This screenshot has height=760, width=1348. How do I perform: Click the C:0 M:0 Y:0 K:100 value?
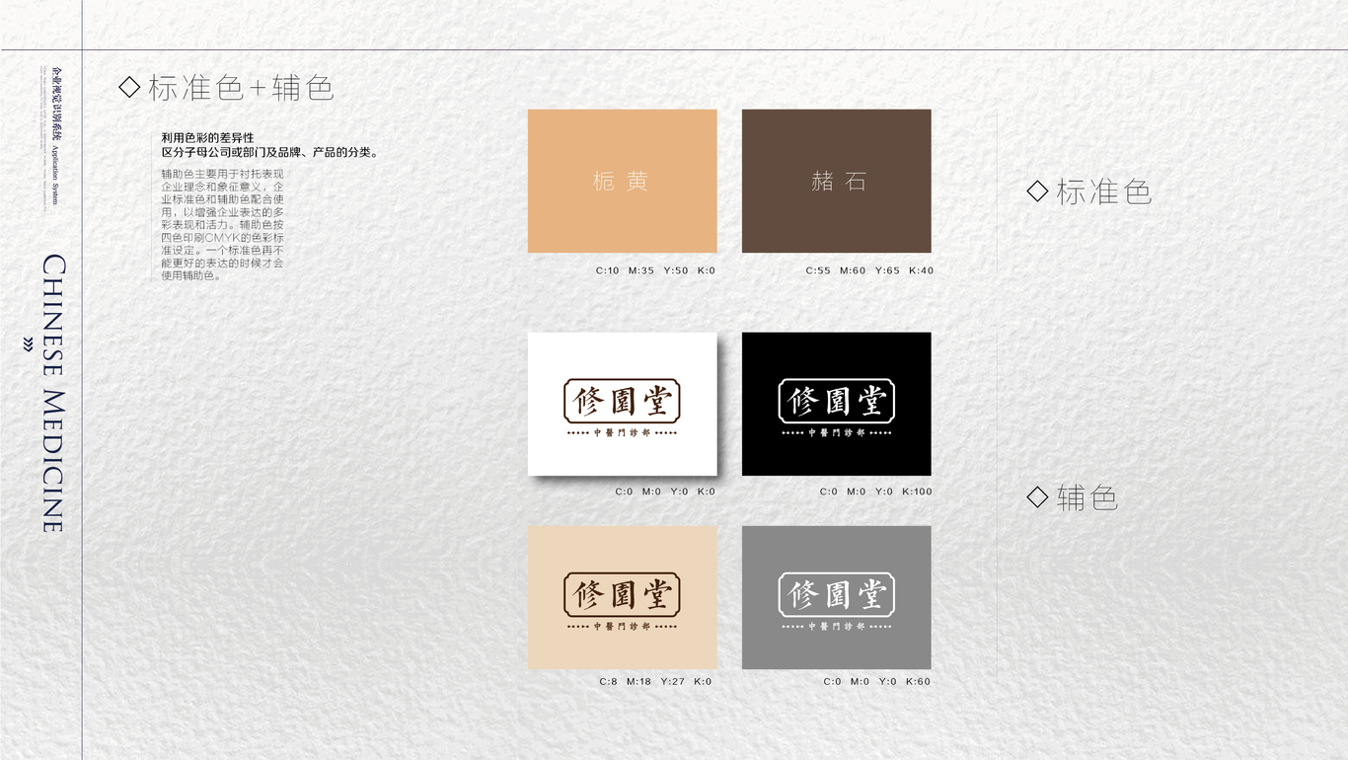[x=875, y=492]
